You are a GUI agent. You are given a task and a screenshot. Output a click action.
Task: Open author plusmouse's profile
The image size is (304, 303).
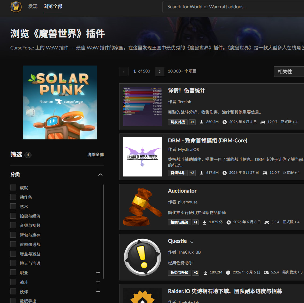[x=188, y=202]
